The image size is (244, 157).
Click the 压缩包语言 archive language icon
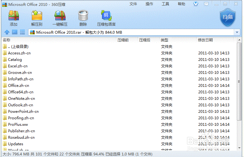click(106, 15)
